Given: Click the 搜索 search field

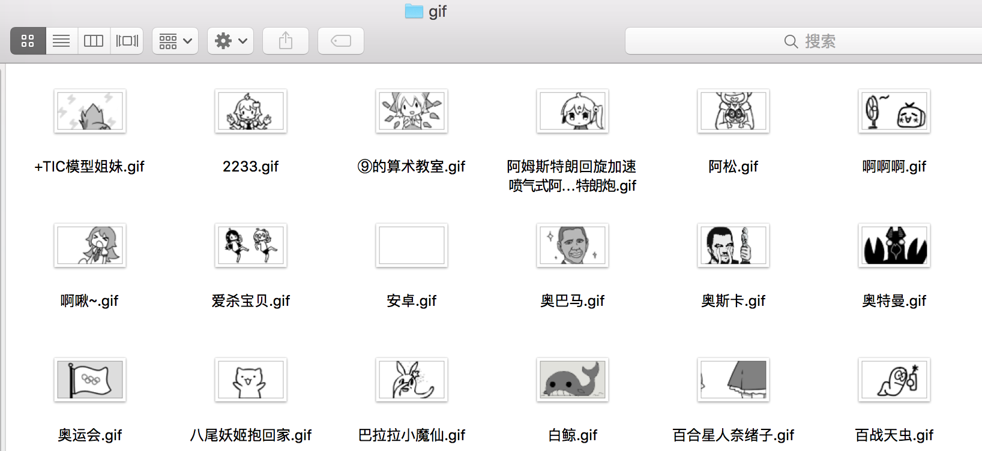Looking at the screenshot, I should (804, 41).
